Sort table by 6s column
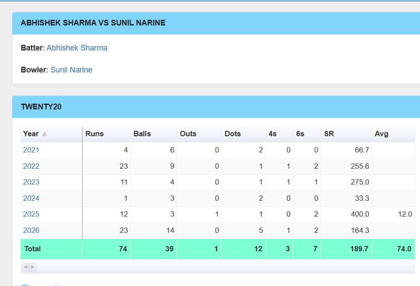 [307, 134]
